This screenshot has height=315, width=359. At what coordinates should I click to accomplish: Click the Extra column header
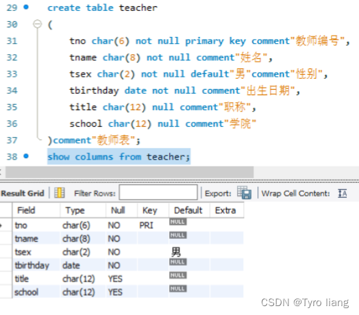[x=227, y=210]
